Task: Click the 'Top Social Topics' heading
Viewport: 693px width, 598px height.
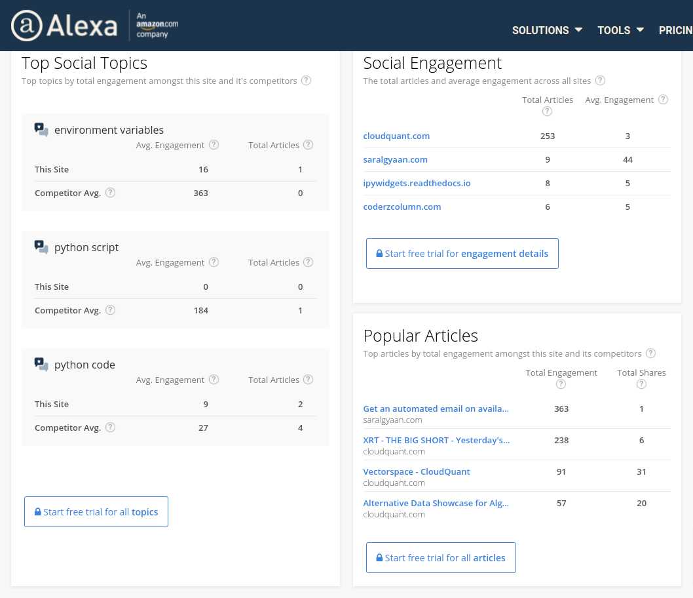Action: coord(84,63)
